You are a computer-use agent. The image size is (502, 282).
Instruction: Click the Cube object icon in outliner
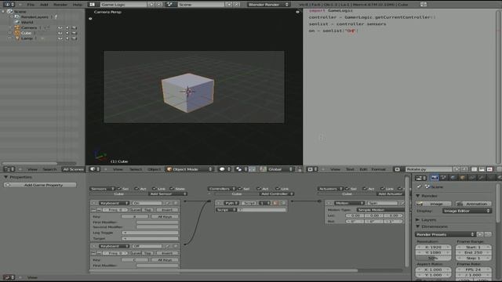click(x=17, y=33)
